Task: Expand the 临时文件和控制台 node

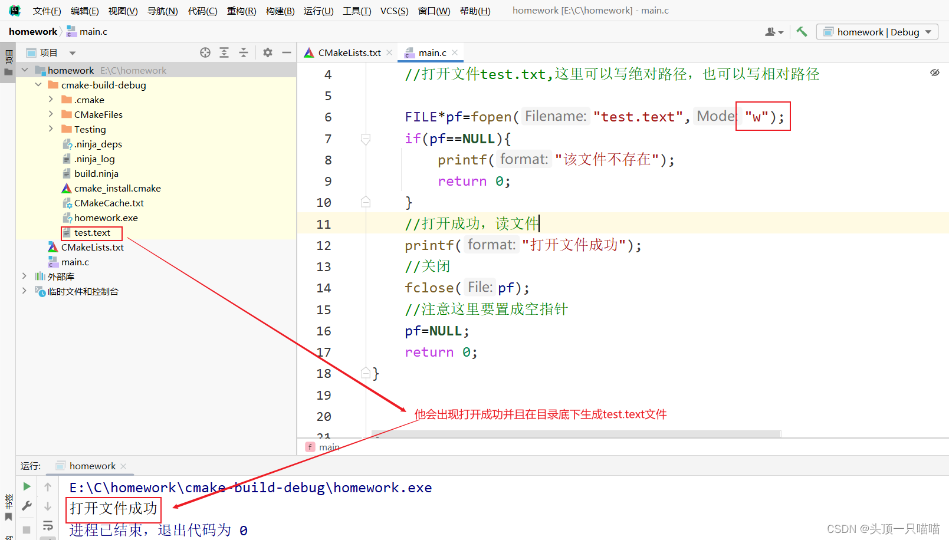Action: tap(24, 291)
